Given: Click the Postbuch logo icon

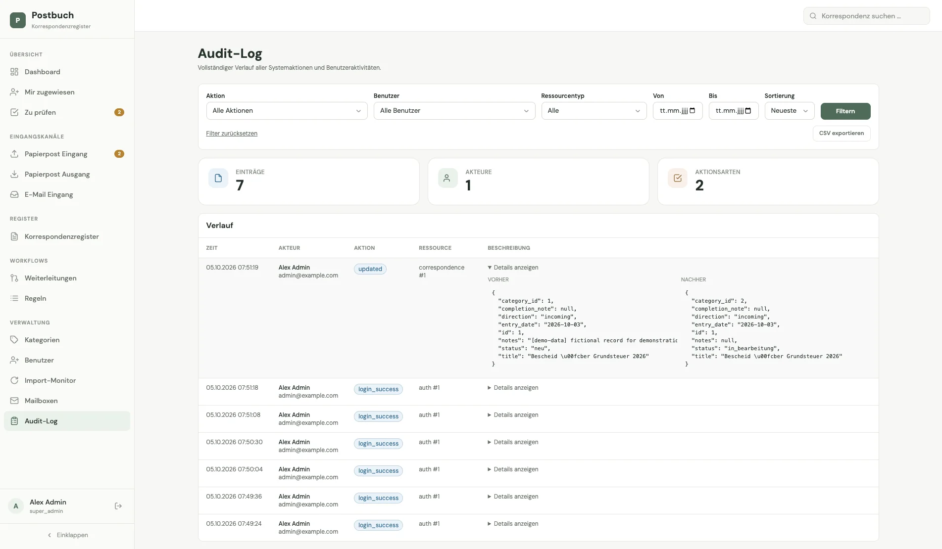Looking at the screenshot, I should coord(18,20).
